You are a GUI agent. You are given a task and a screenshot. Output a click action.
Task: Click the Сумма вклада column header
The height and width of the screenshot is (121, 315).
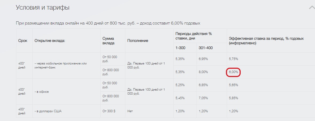tap(109, 41)
